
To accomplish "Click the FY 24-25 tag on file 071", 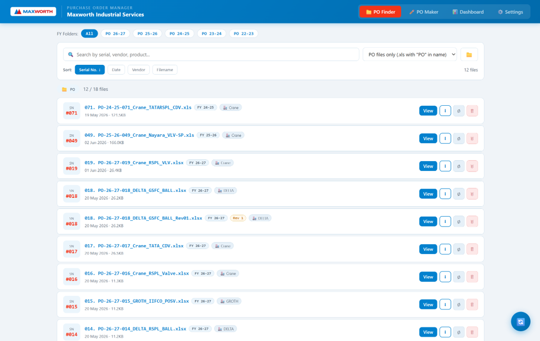I will [205, 107].
